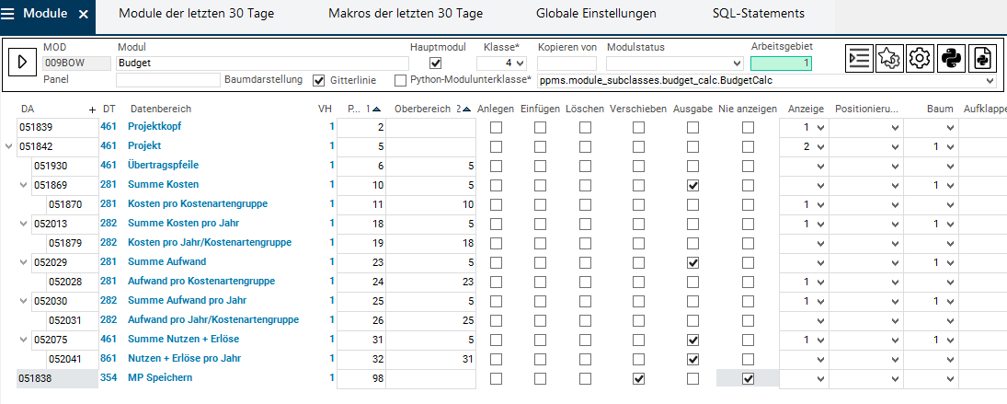Open the Globale Einstellungen tab
Image resolution: width=1007 pixels, height=404 pixels.
click(596, 14)
